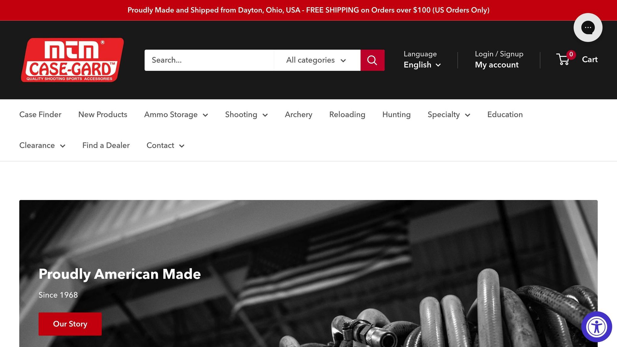Click the Find a Dealer link
The image size is (617, 347).
pos(106,145)
